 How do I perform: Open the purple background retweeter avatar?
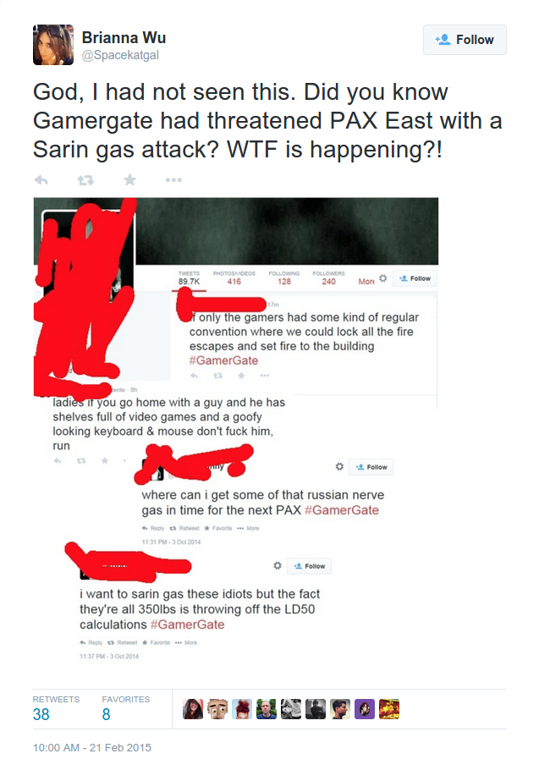point(364,709)
